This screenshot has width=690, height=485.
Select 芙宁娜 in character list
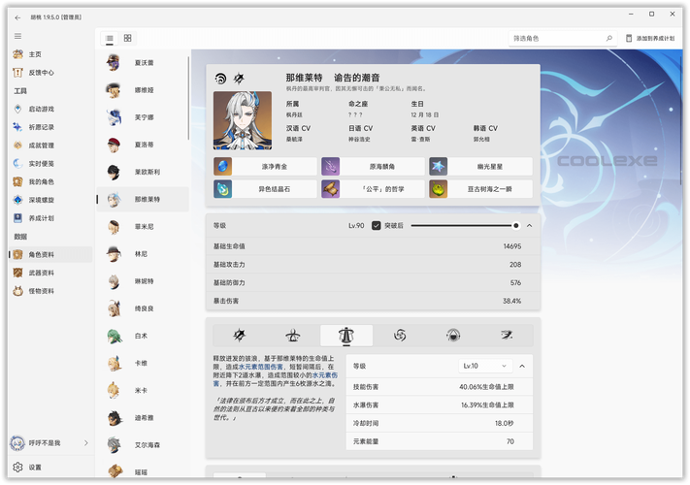[x=143, y=117]
